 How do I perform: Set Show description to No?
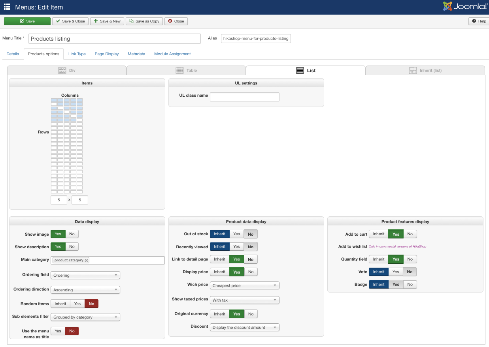pyautogui.click(x=72, y=246)
